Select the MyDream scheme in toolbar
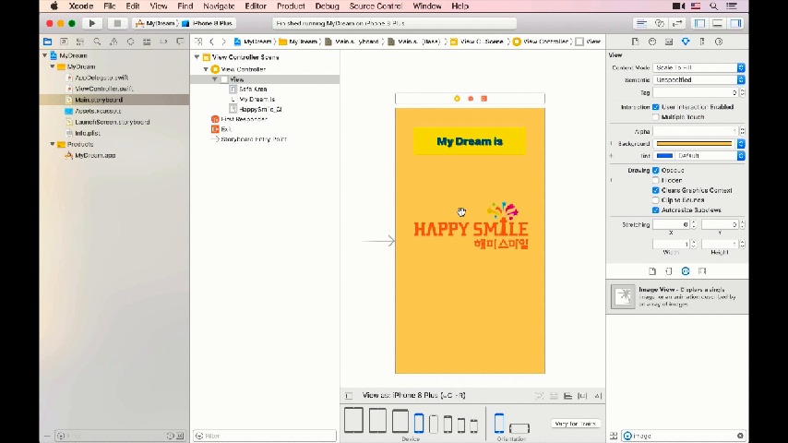Image resolution: width=788 pixels, height=443 pixels. click(x=155, y=23)
